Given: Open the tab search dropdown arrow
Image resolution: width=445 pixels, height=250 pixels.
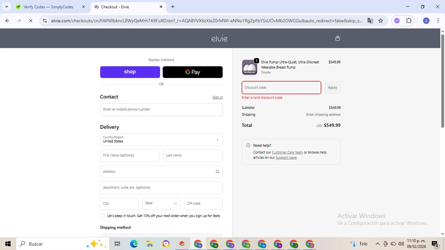Looking at the screenshot, I should 7,7.
